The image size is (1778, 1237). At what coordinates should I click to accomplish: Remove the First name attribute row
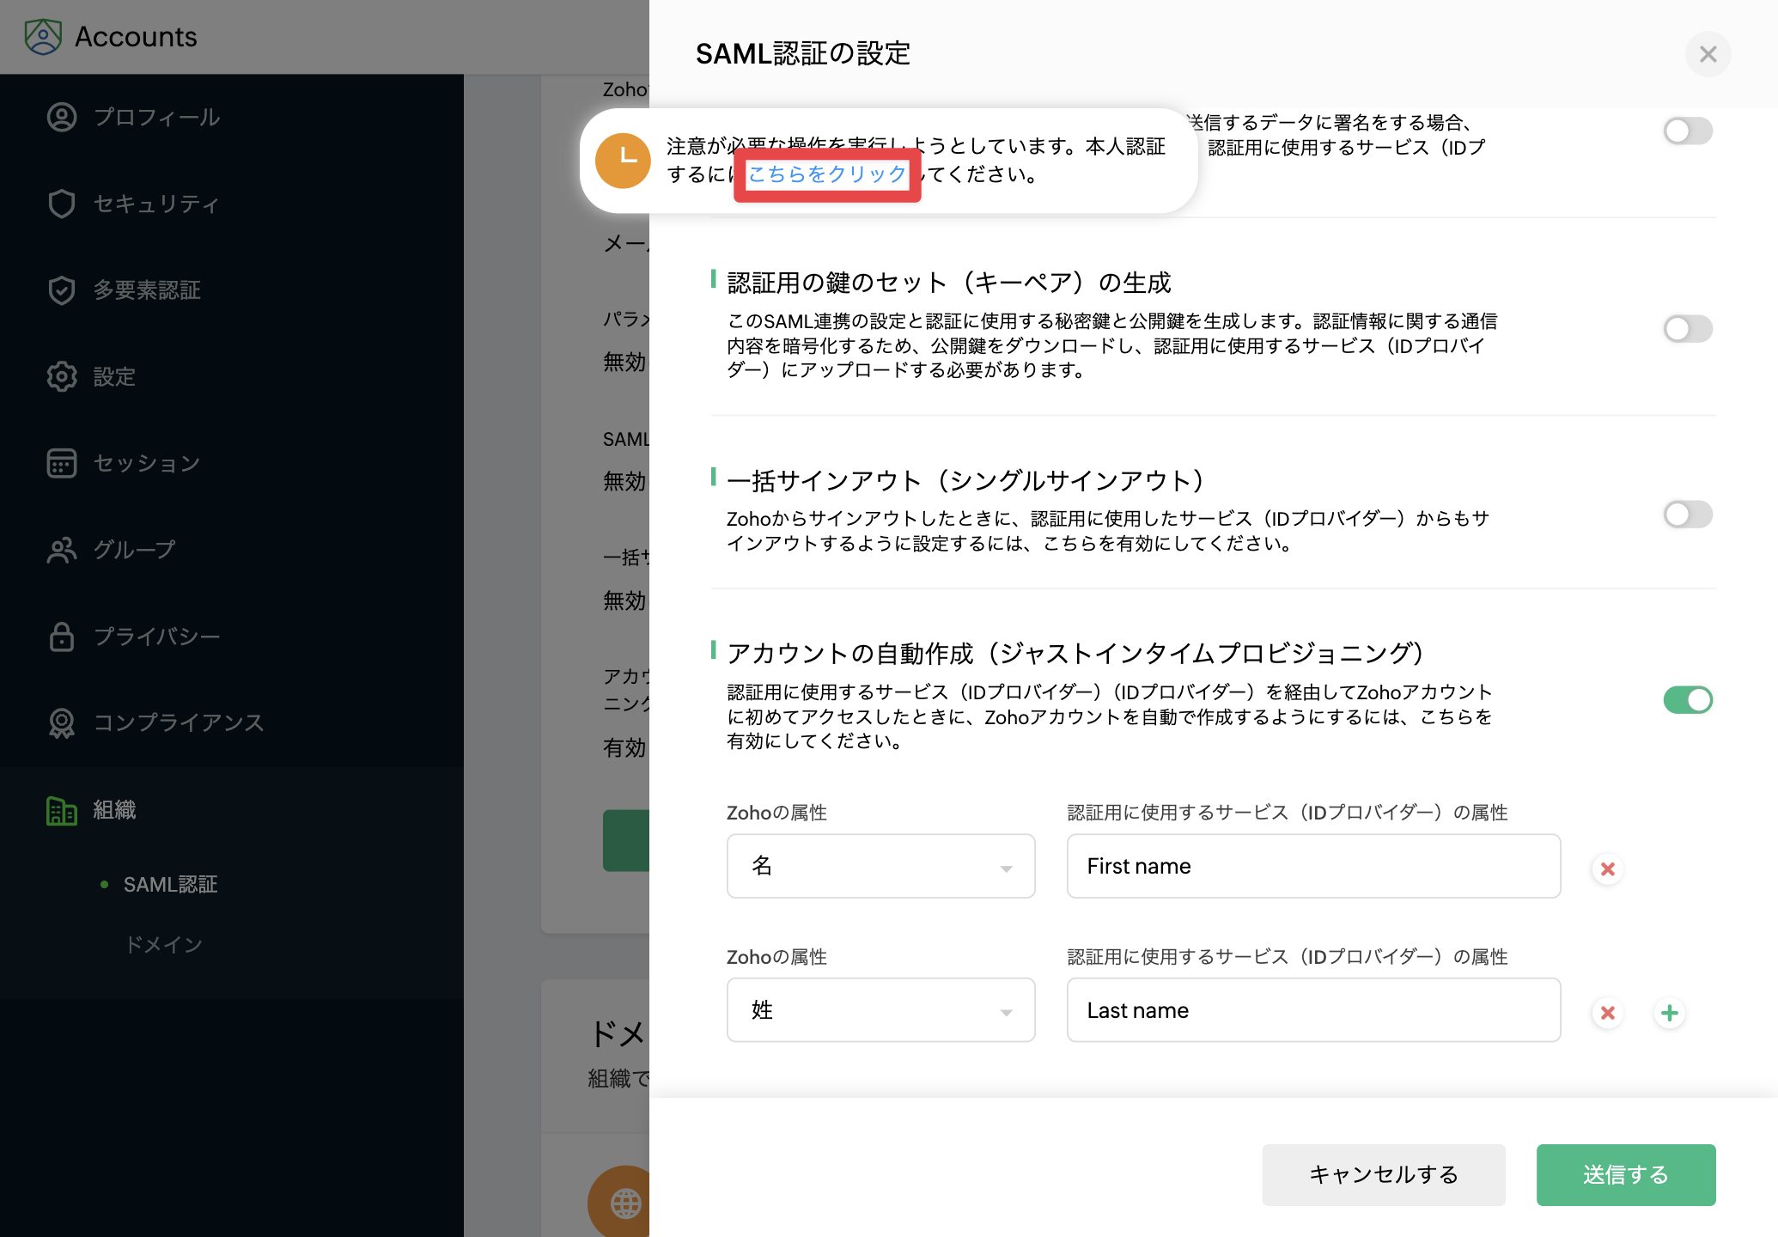[x=1607, y=869]
